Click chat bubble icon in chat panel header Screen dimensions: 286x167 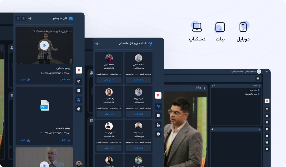212,129
